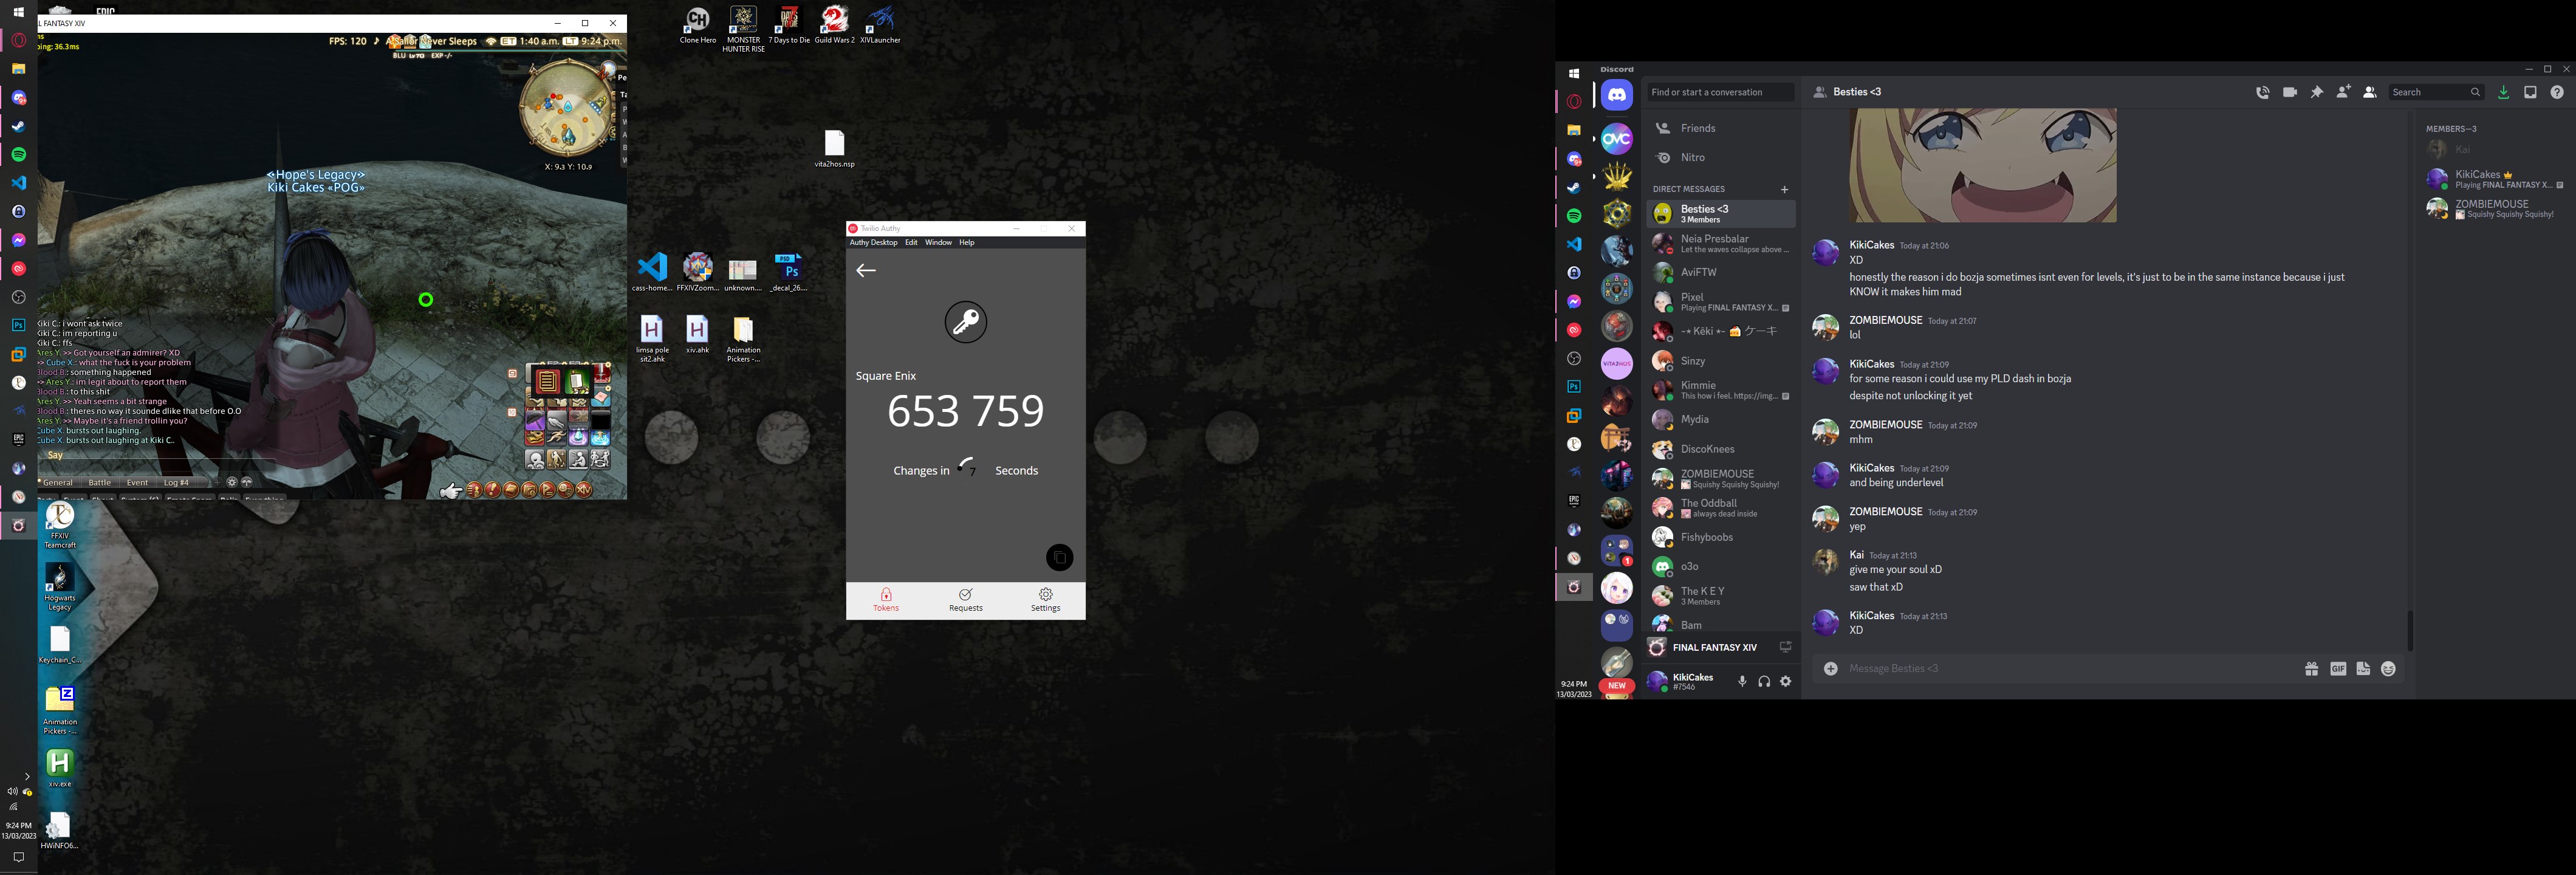Open the OVC server in Discord
The width and height of the screenshot is (2576, 875).
pos(1617,139)
